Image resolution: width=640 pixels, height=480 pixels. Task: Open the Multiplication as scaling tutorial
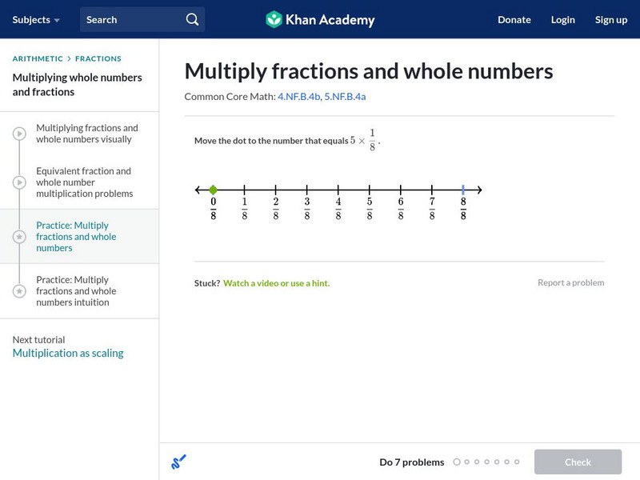coord(68,353)
